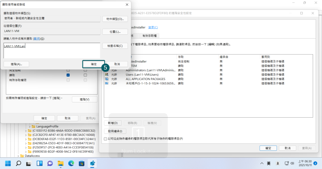Click 進階(V) in permissions dialog
The height and width of the screenshot is (169, 322).
click(x=85, y=99)
